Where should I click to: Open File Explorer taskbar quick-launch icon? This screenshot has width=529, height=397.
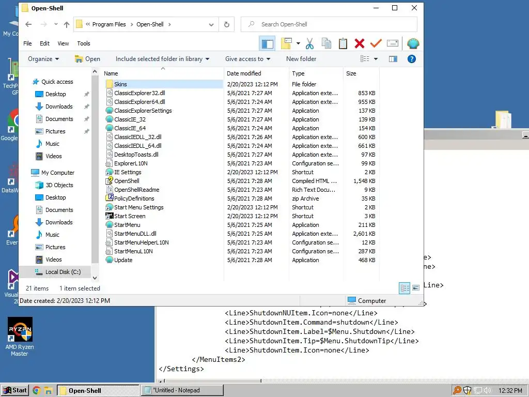(48, 391)
